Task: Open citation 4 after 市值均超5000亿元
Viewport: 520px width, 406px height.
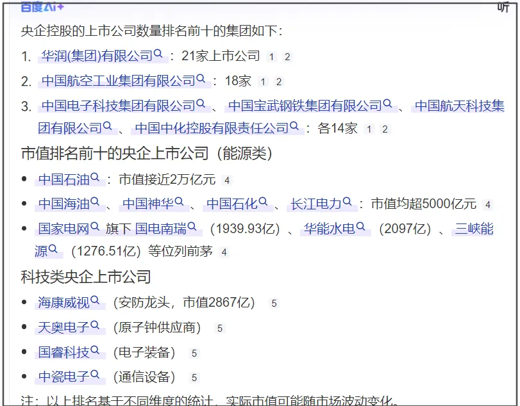Action: [x=488, y=205]
